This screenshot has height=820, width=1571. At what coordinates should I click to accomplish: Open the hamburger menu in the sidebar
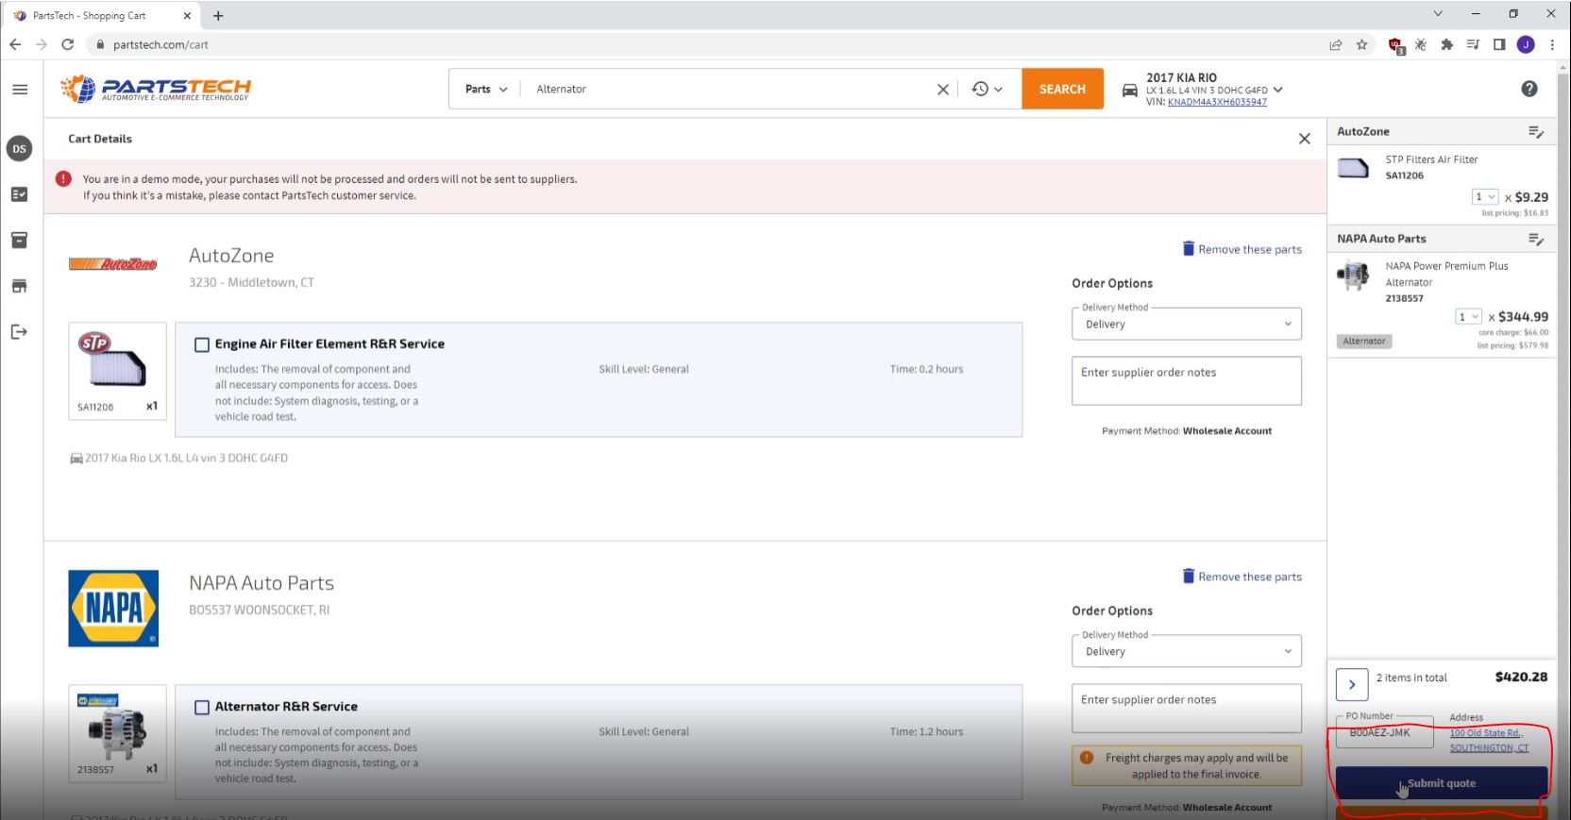point(20,90)
